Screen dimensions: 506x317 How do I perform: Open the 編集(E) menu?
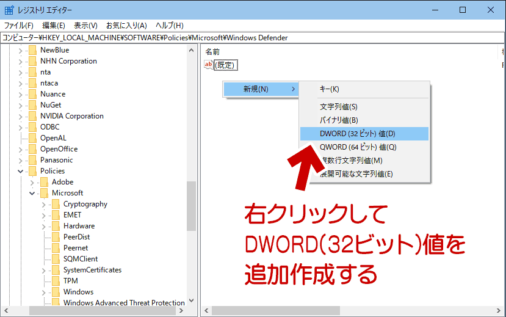point(54,26)
